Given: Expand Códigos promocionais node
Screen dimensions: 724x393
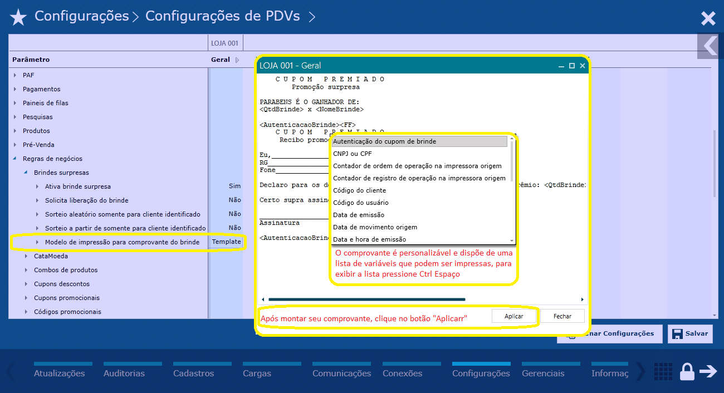Looking at the screenshot, I should pyautogui.click(x=26, y=312).
